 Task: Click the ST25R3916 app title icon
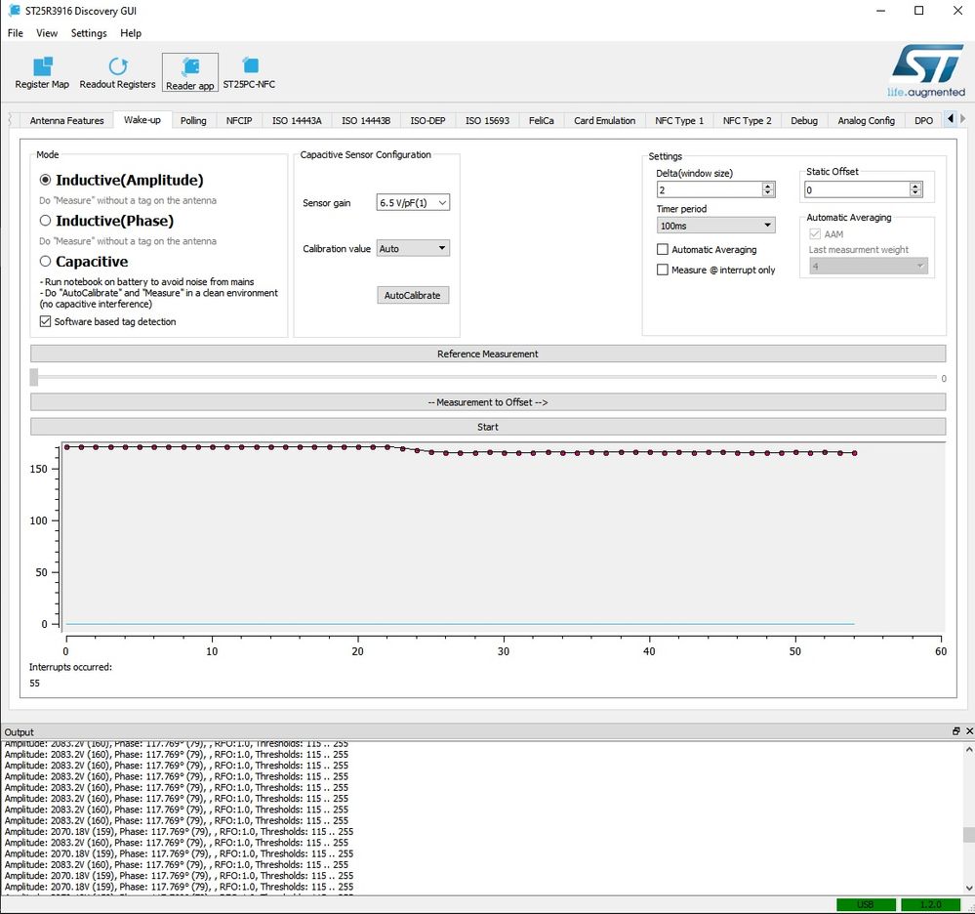[14, 11]
